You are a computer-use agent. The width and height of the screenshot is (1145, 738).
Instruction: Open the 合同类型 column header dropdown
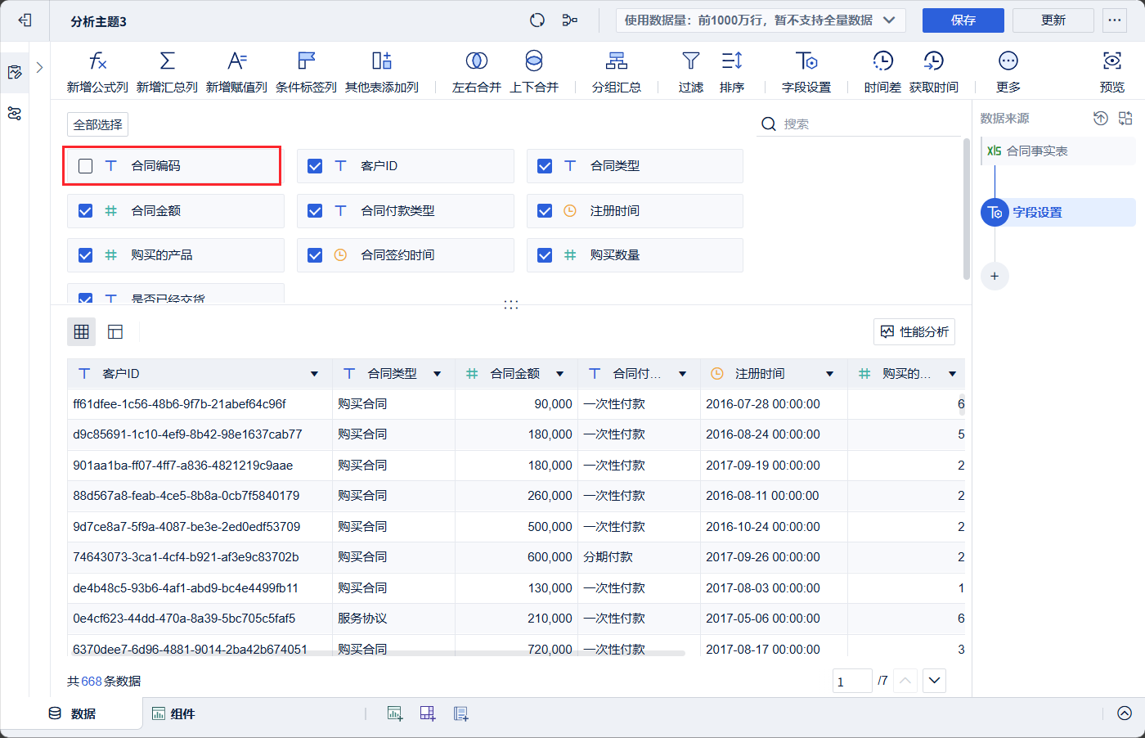pyautogui.click(x=437, y=374)
